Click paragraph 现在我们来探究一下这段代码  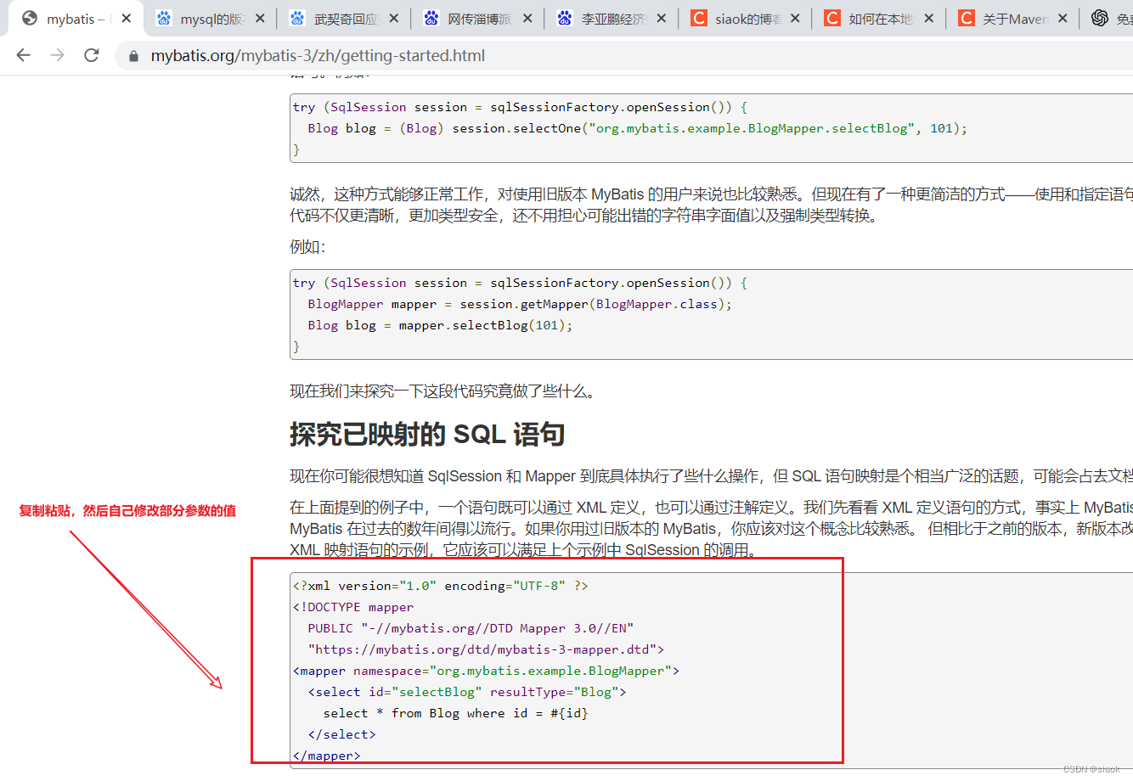coord(443,391)
